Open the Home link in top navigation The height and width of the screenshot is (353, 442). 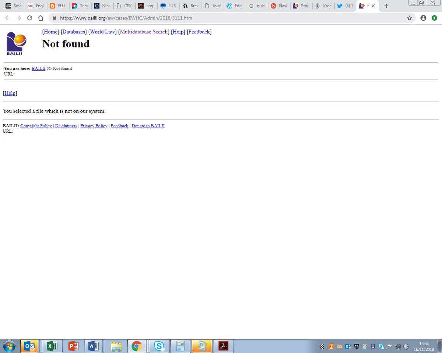coord(51,32)
